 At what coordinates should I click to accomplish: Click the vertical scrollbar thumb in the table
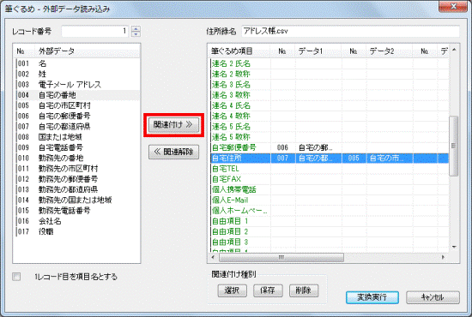tap(454, 146)
